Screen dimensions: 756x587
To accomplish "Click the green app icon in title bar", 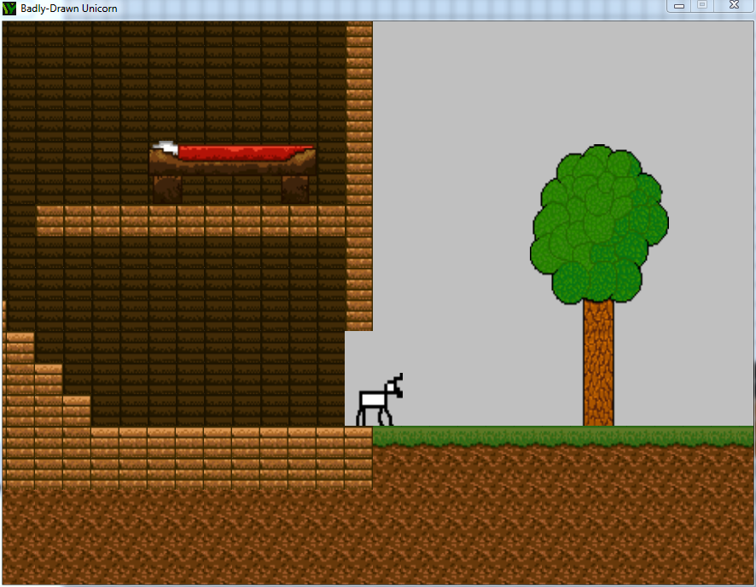I will click(x=10, y=9).
